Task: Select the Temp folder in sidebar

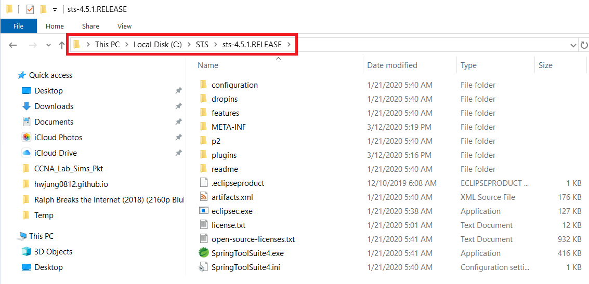Action: (x=44, y=215)
